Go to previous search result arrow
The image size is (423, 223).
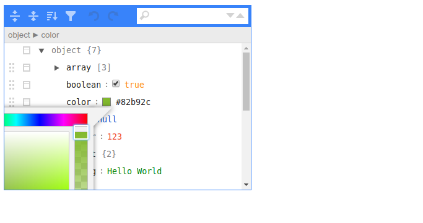pos(240,15)
